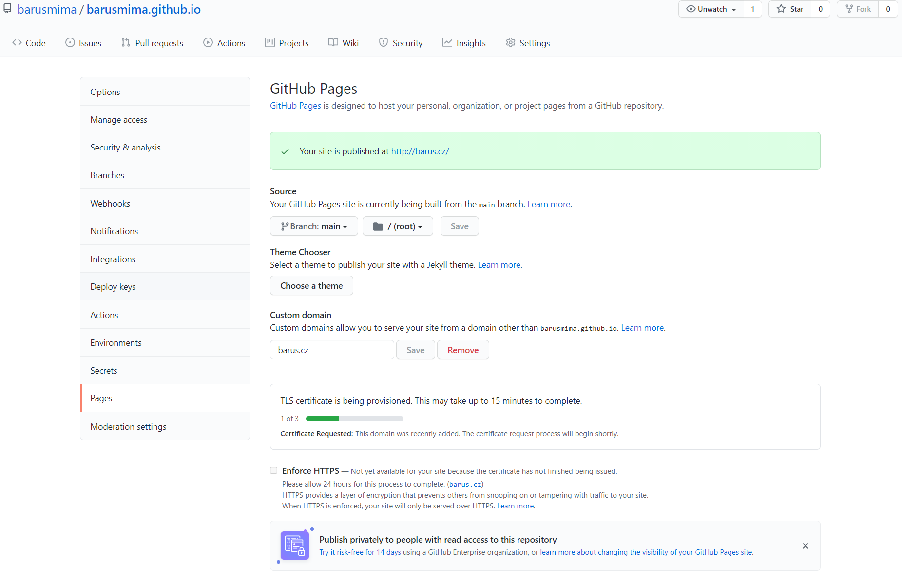
Task: Click the TLS certificate progress bar
Action: pos(354,418)
